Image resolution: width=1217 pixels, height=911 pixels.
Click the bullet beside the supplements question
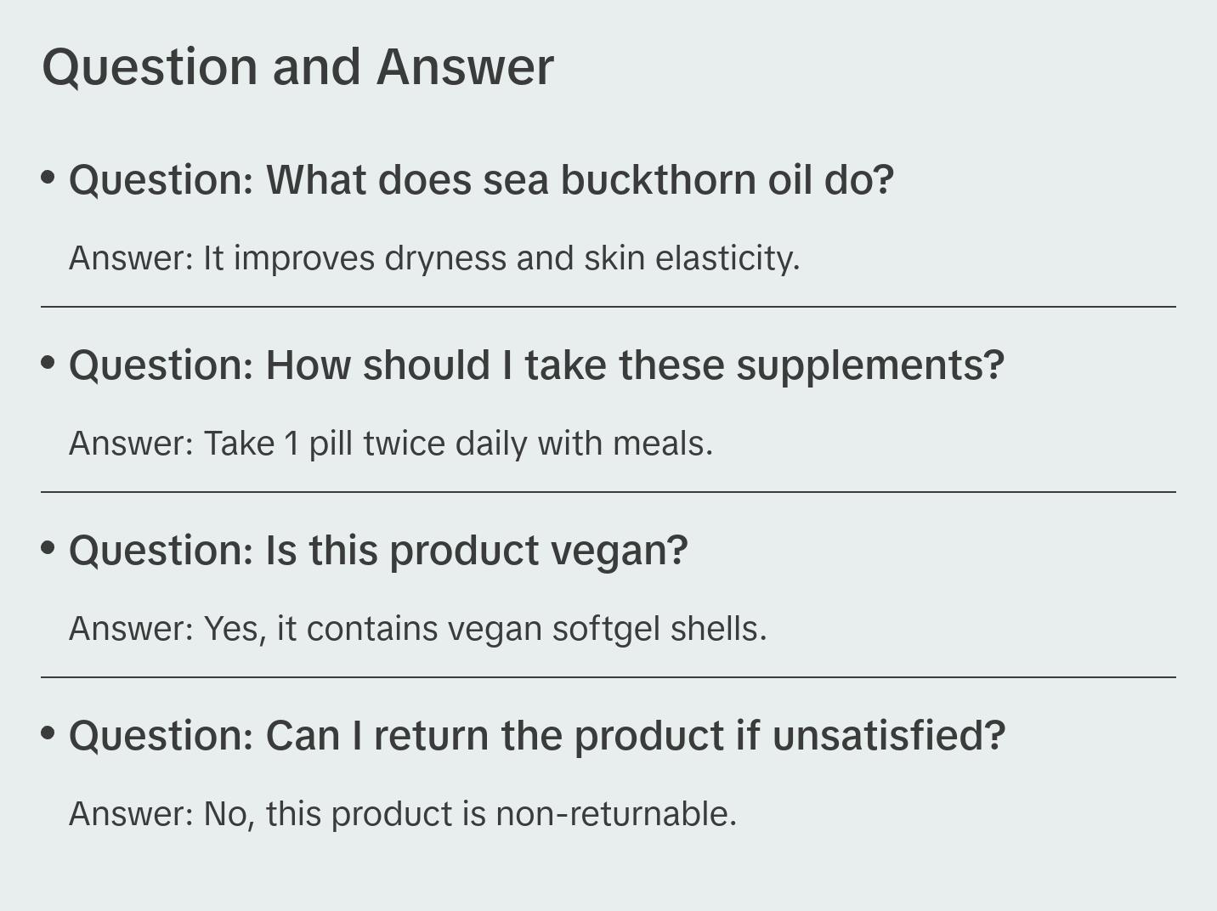tap(48, 363)
